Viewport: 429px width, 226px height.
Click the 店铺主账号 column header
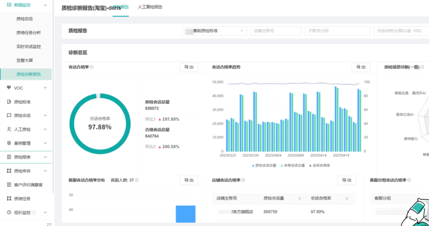(227, 198)
